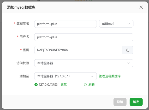Click the 刷新 refresh icon
Viewport: 149px width, 110px height.
pos(85,85)
